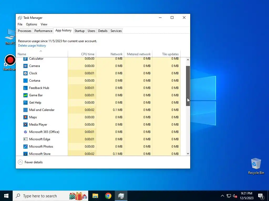Open the Windows Start menu
Viewport: 269px width, 201px height.
coord(6,196)
